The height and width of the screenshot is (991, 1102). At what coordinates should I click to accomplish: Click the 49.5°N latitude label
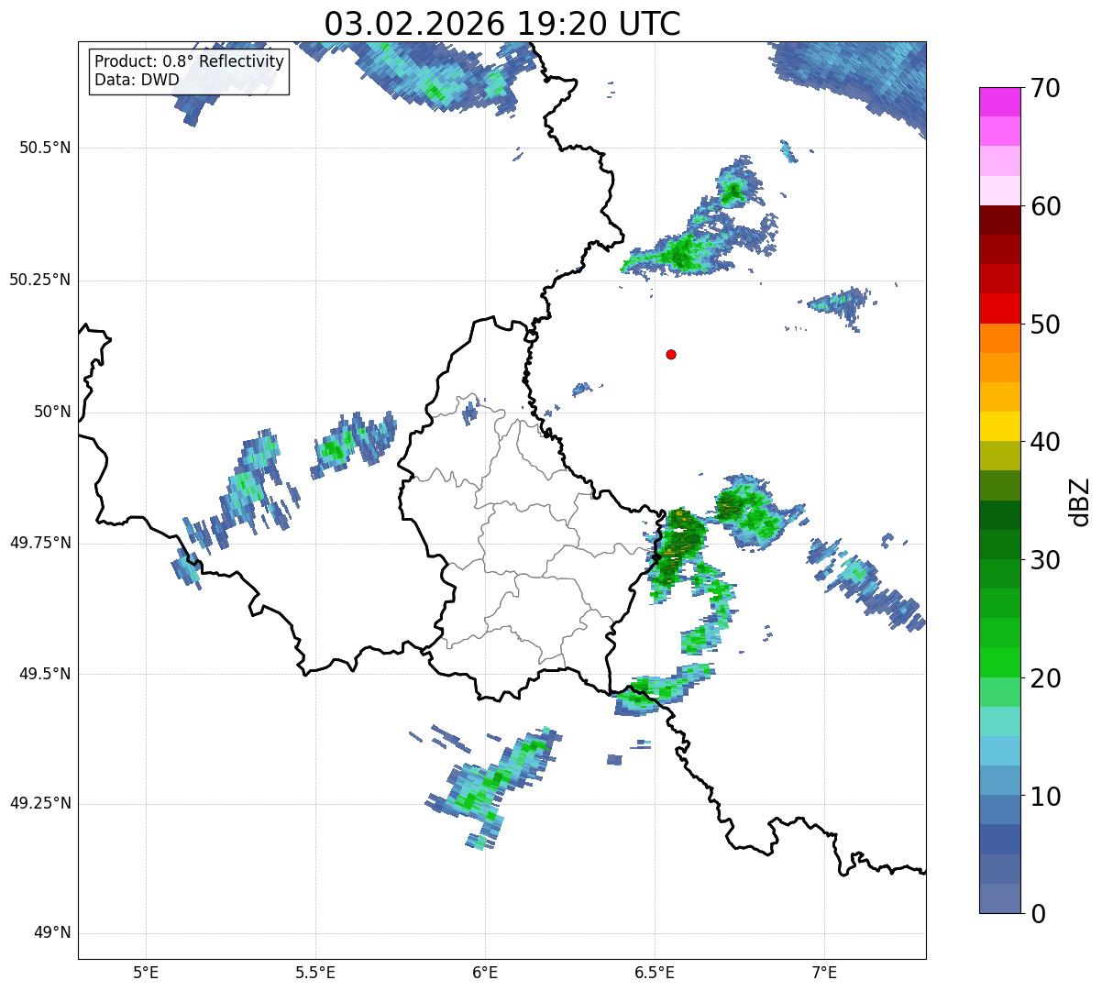click(45, 674)
